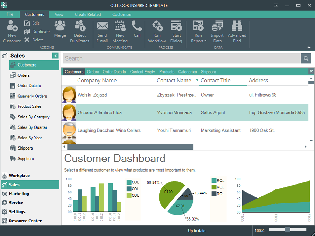Click the Send E-mail envelope icon
Image resolution: width=315 pixels, height=236 pixels.
[x=102, y=26]
